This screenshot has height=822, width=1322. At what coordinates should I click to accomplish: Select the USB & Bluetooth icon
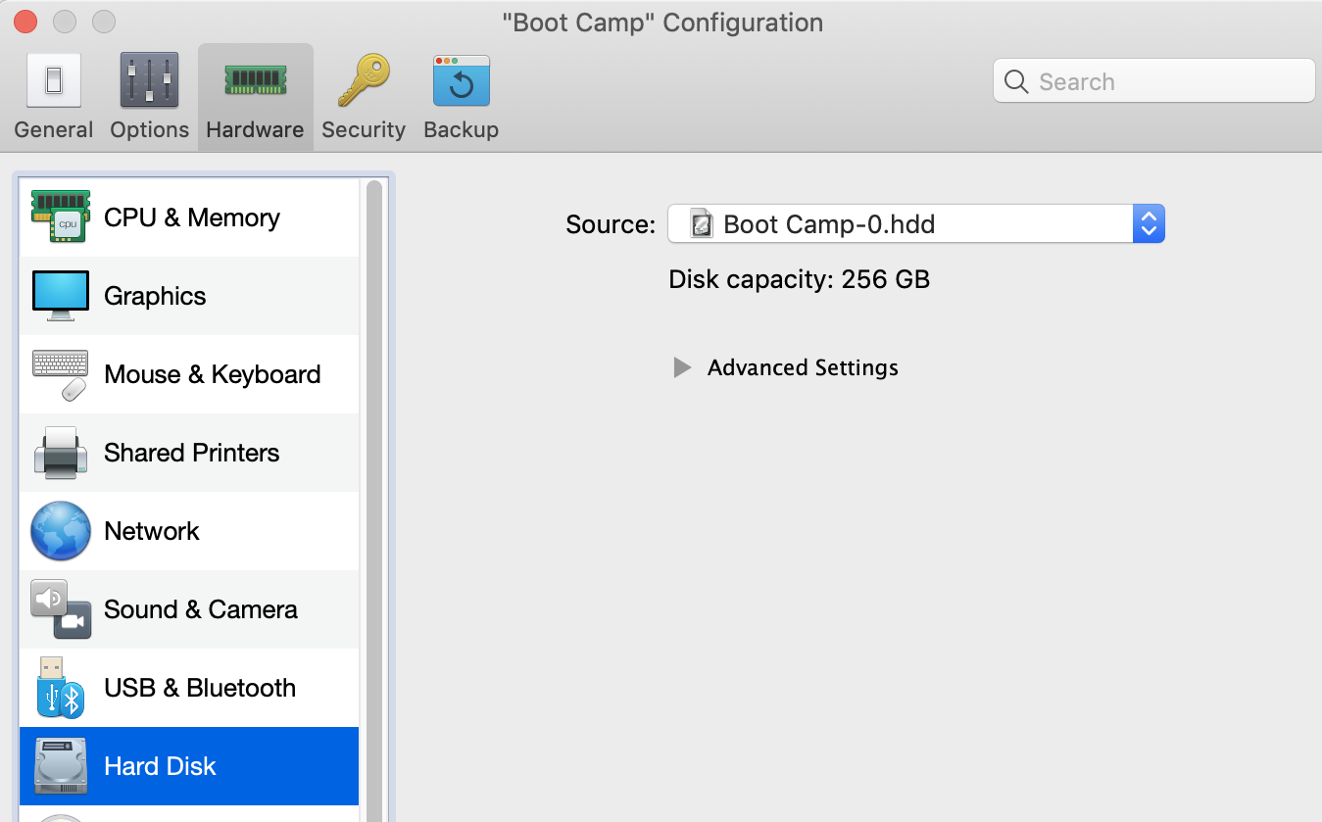coord(61,688)
